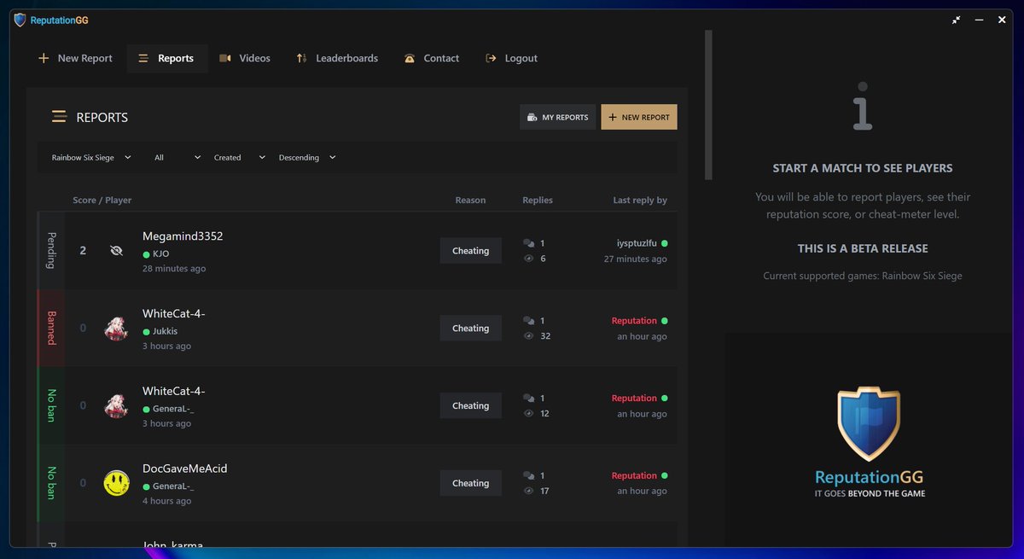Open the Descending sort-order dropdown
This screenshot has height=559, width=1024.
click(307, 157)
